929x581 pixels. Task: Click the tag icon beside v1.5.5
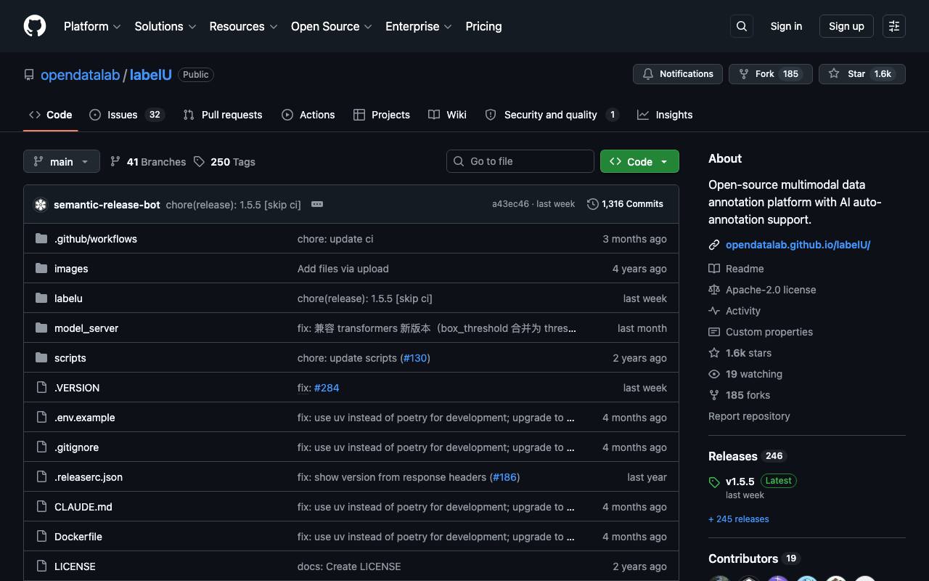click(714, 482)
